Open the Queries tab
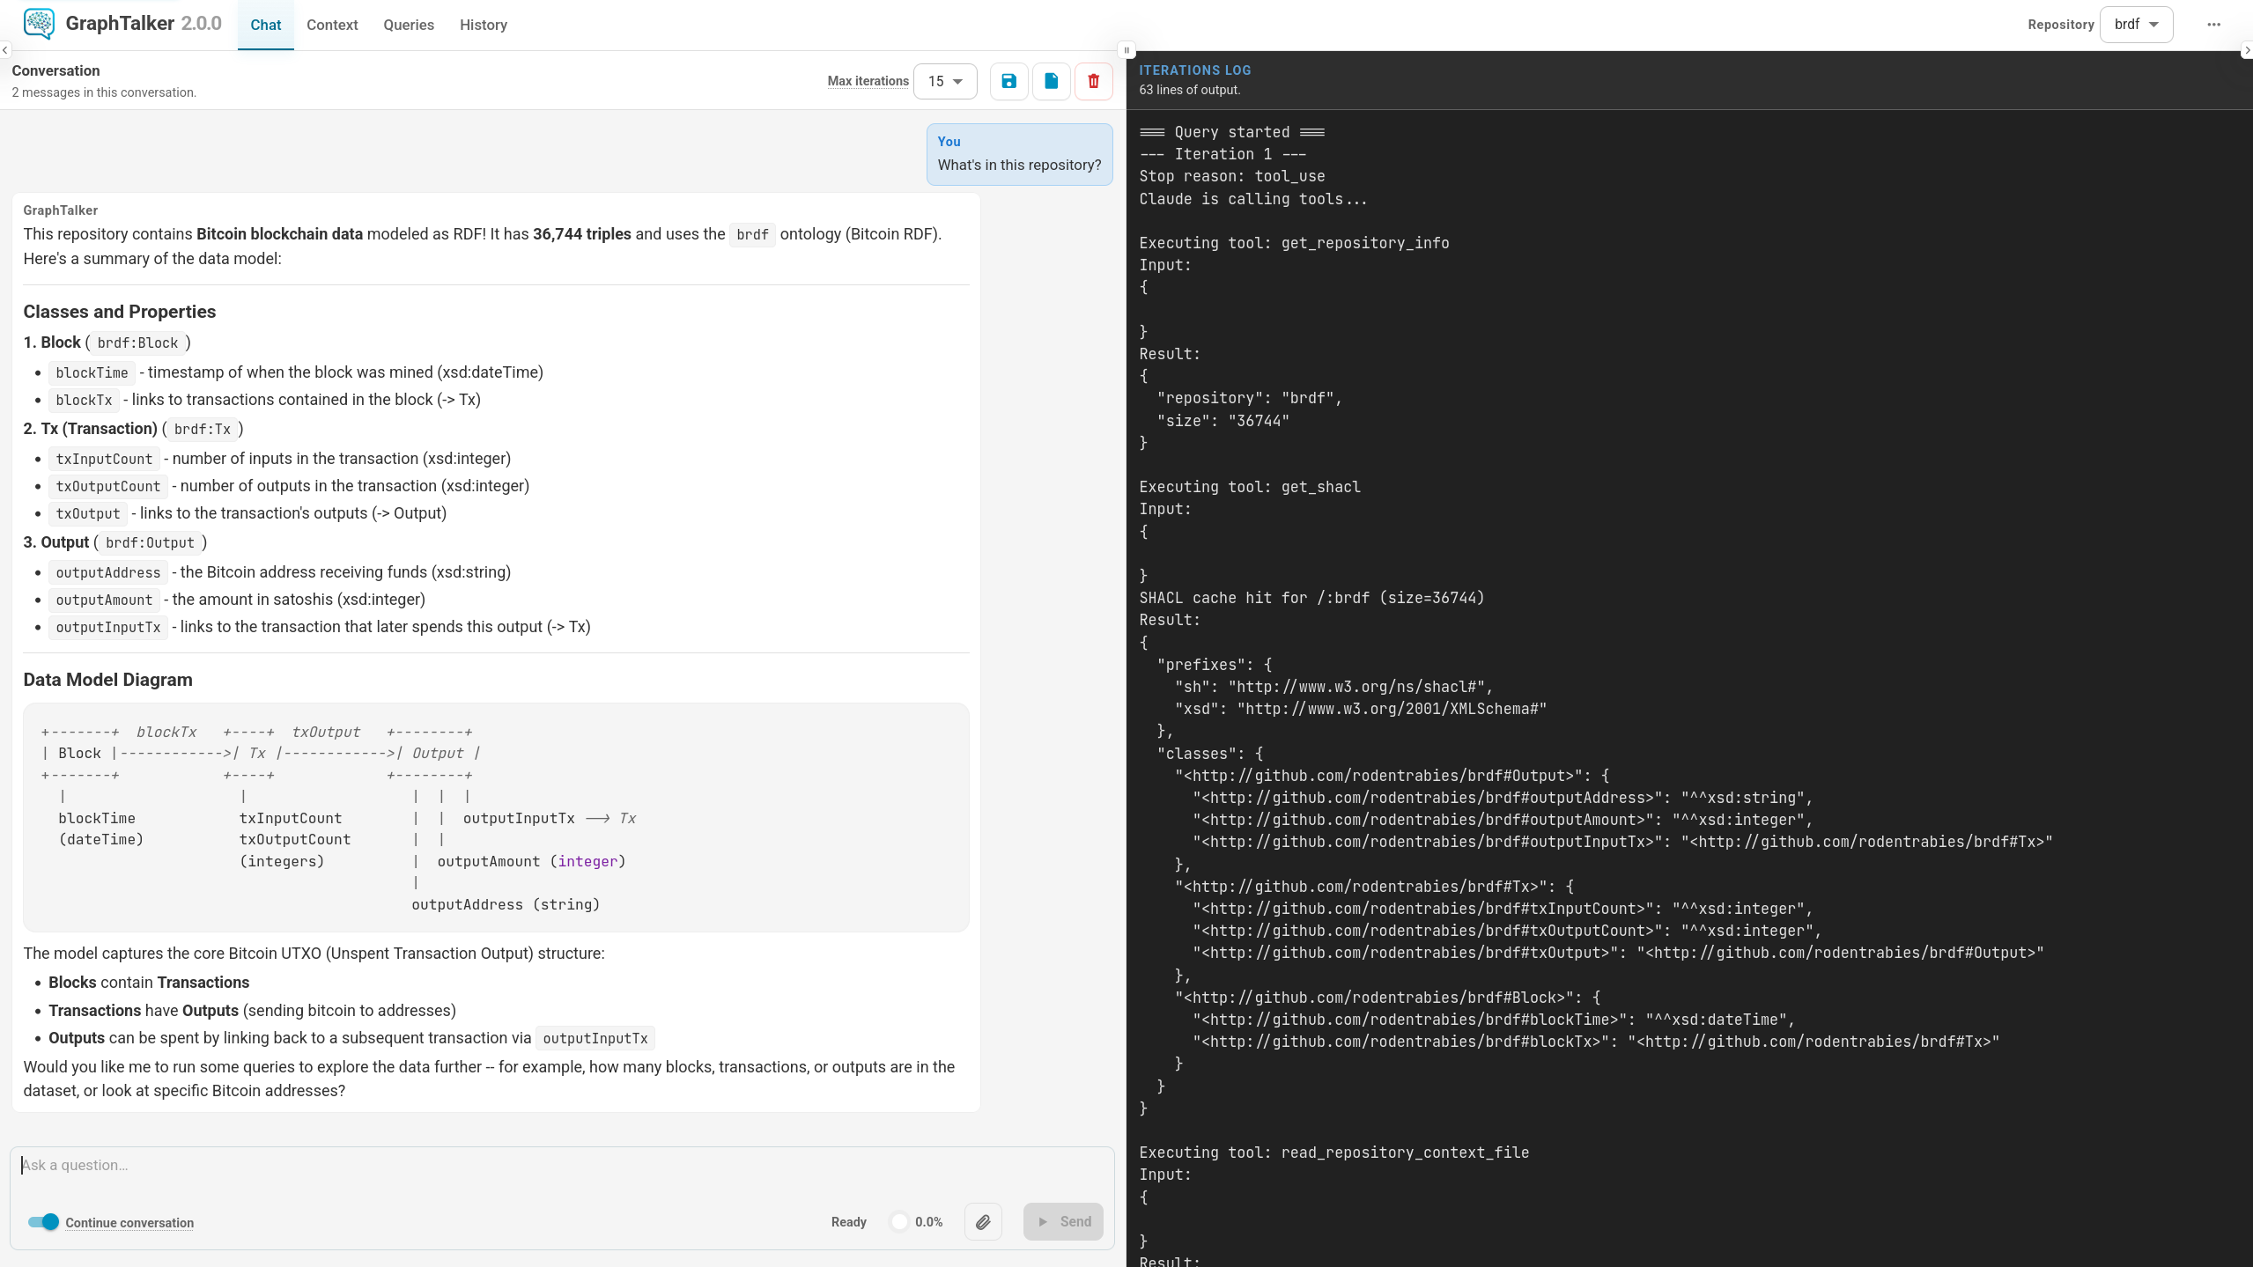 coord(409,25)
